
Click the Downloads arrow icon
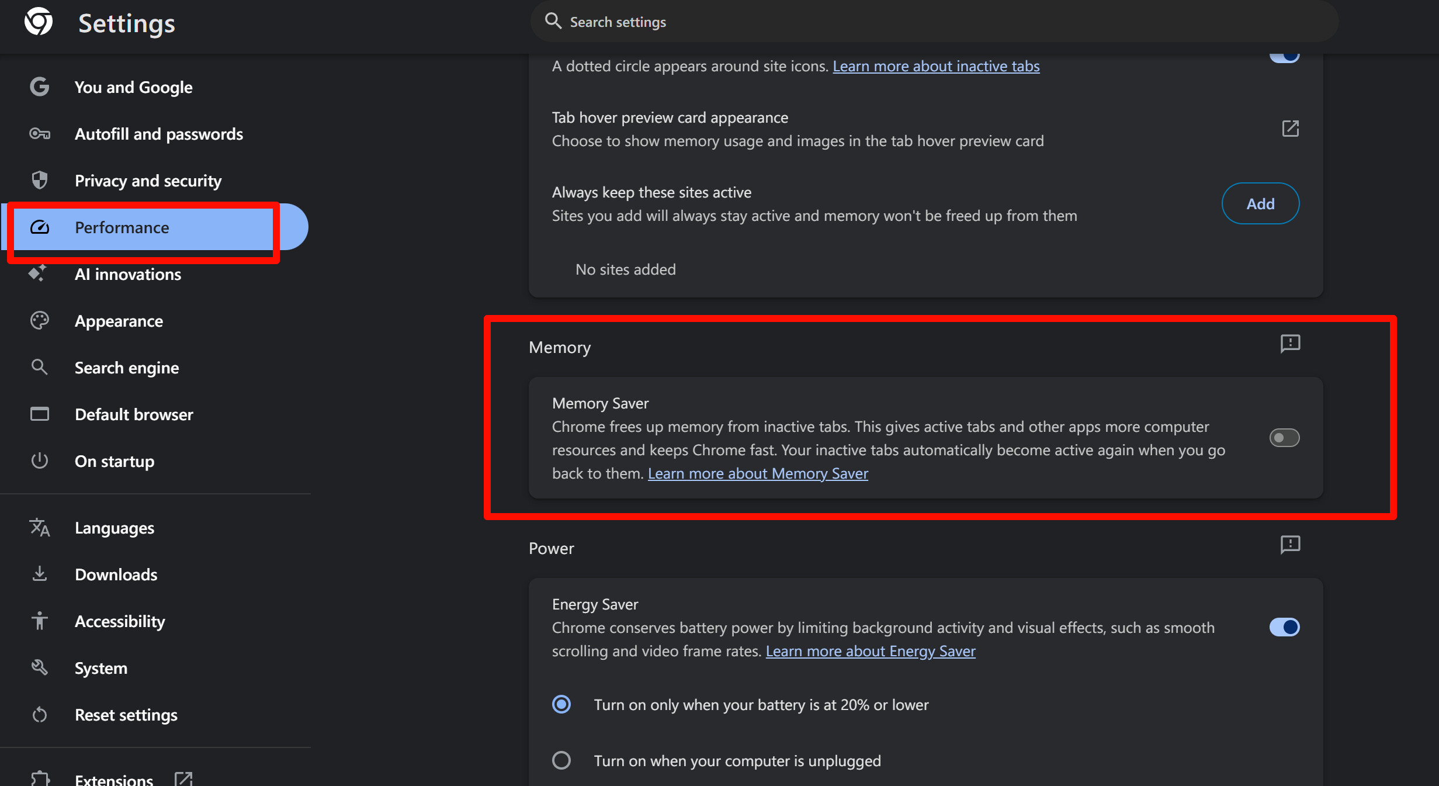coord(40,574)
